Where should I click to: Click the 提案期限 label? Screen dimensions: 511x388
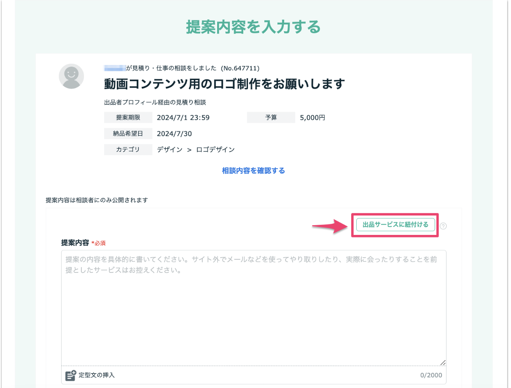[128, 118]
